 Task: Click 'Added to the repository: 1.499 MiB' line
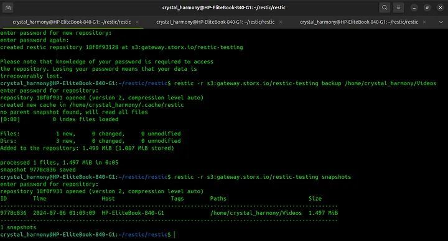pyautogui.click(x=87, y=148)
